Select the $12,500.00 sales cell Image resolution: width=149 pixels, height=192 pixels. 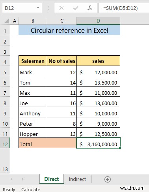(98, 133)
